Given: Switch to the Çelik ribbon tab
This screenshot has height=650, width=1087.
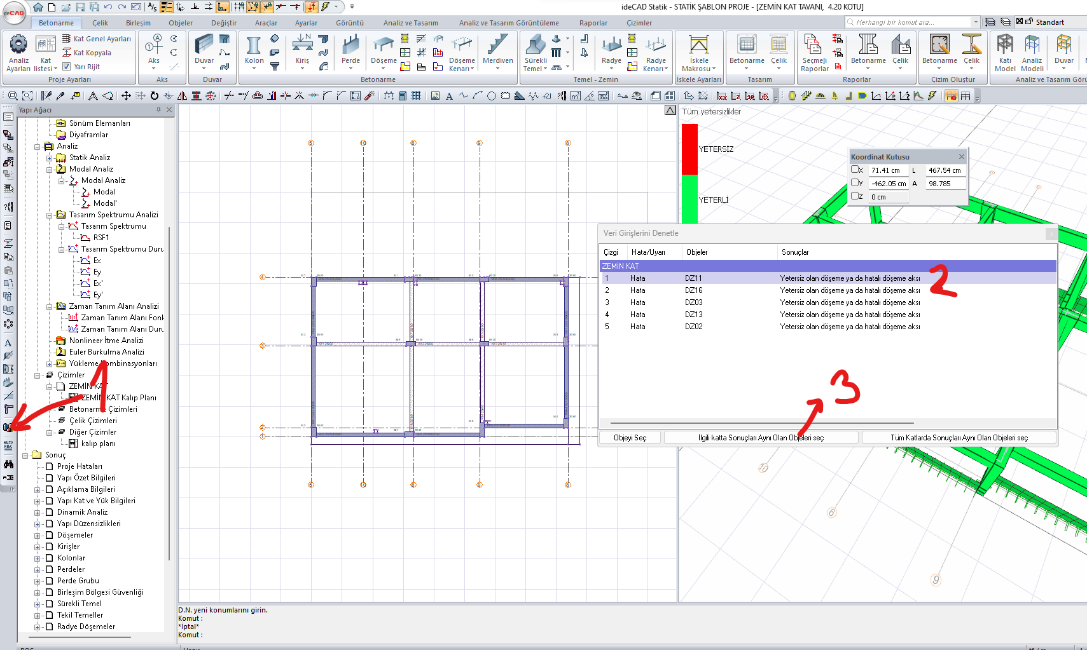Looking at the screenshot, I should [100, 23].
